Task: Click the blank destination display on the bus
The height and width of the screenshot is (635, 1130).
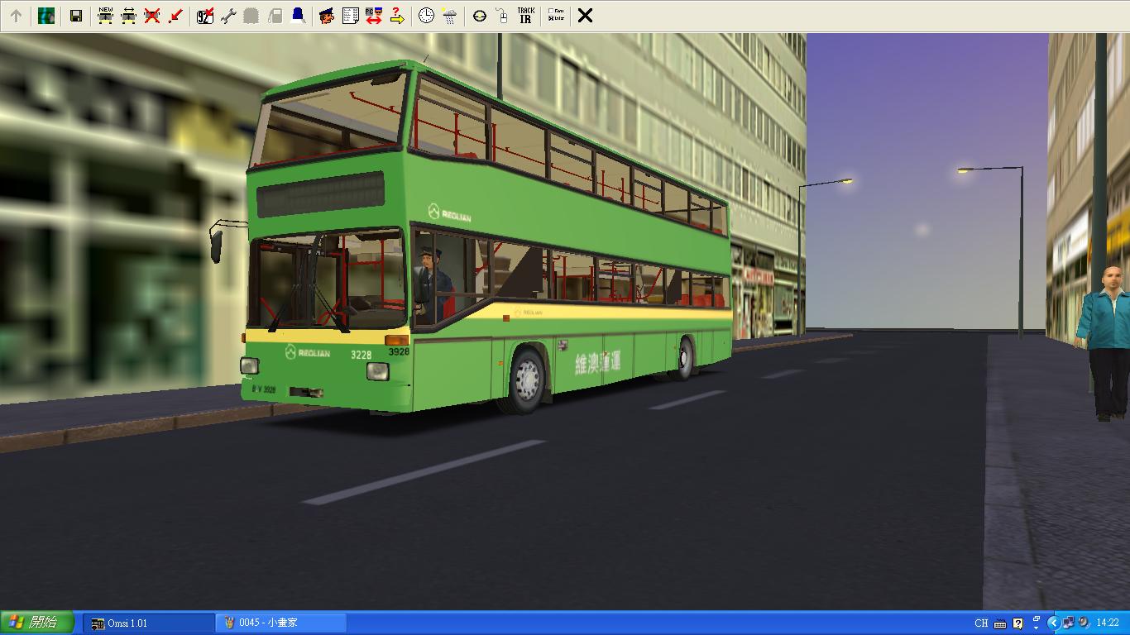Action: coord(320,193)
